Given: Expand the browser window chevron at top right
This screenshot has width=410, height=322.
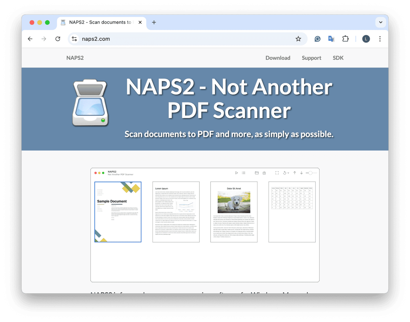Looking at the screenshot, I should 381,22.
